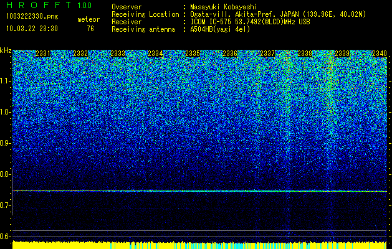The width and height of the screenshot is (392, 249).
Task: Click the 2336 time marker
Action: [230, 54]
